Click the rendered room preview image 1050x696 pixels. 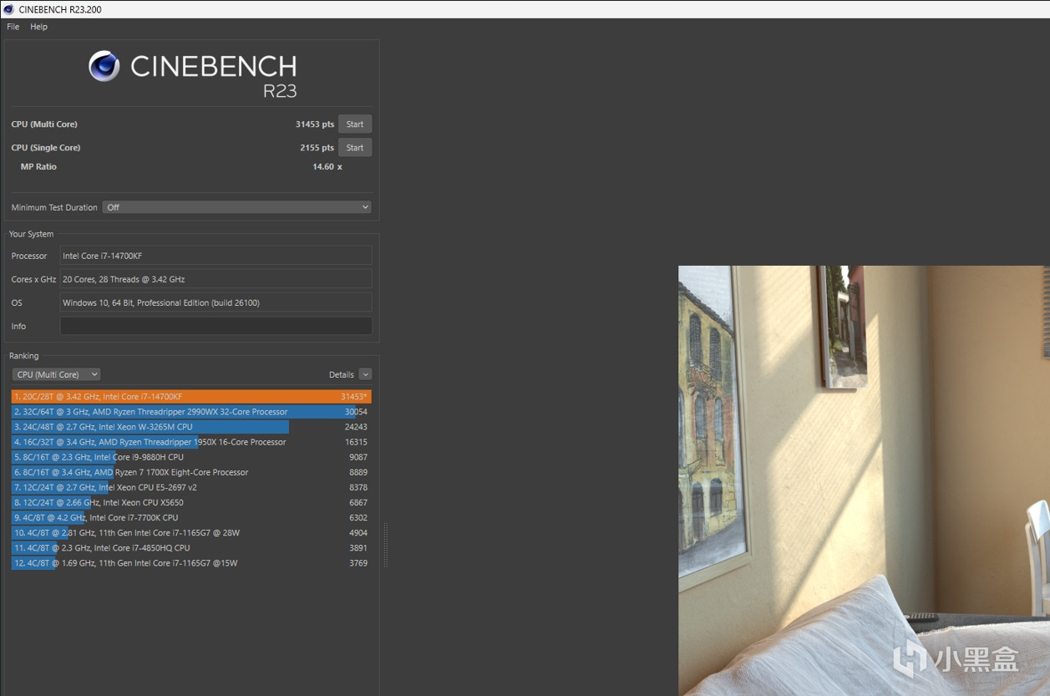(x=864, y=480)
